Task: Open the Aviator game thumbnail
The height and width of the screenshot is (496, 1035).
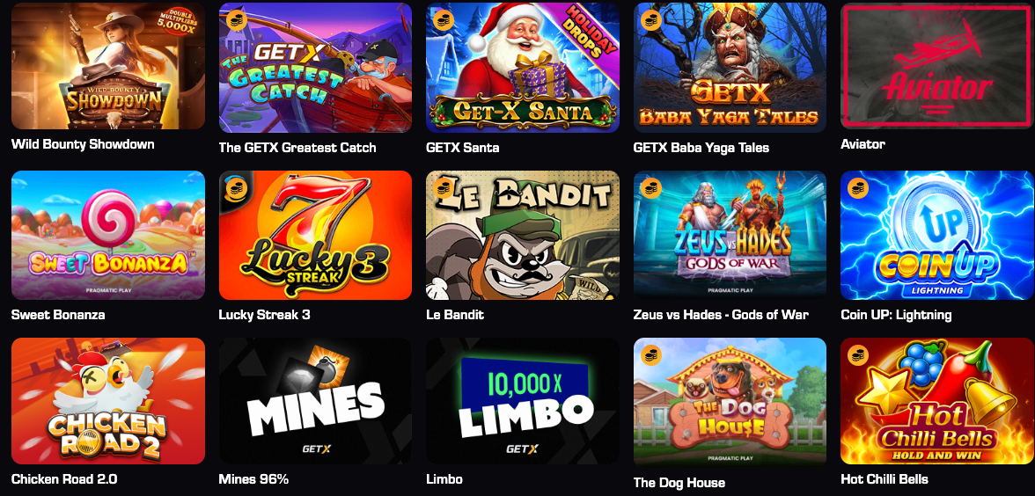Action: [936, 65]
